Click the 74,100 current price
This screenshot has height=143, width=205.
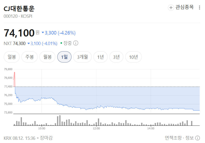(x=19, y=33)
